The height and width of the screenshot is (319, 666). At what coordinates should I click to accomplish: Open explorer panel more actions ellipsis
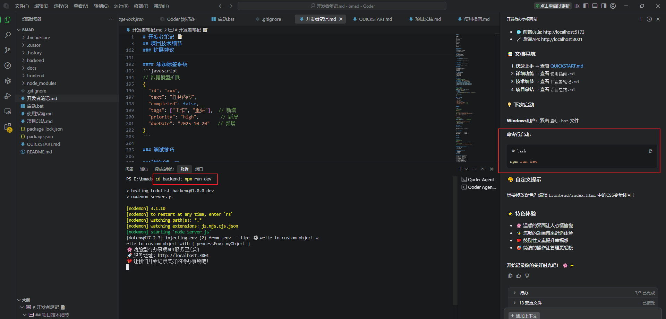point(111,19)
